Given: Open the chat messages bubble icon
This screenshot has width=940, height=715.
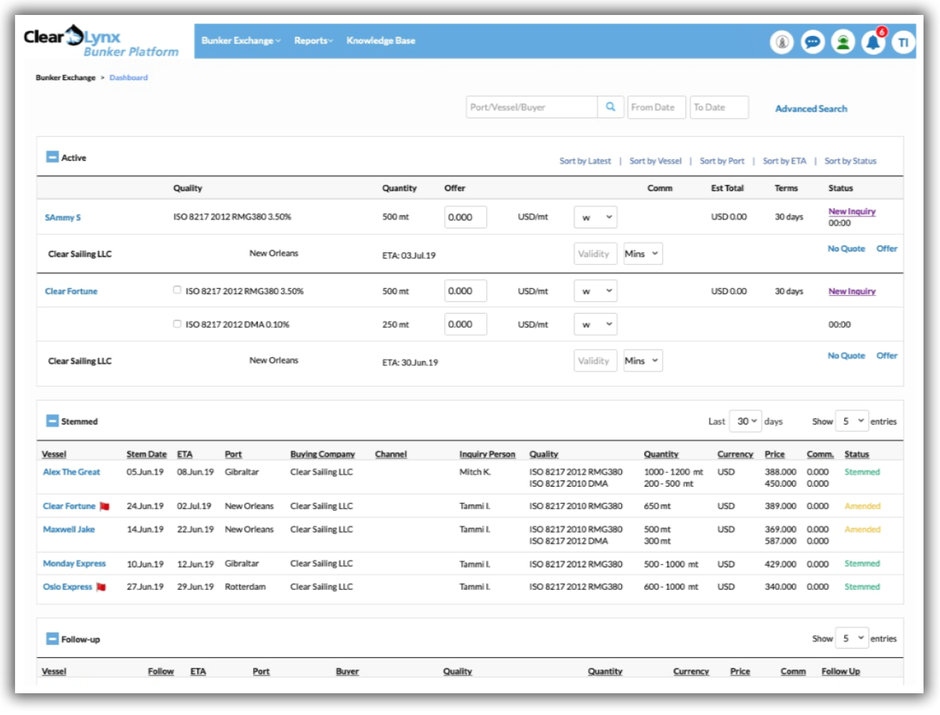Looking at the screenshot, I should coord(813,42).
